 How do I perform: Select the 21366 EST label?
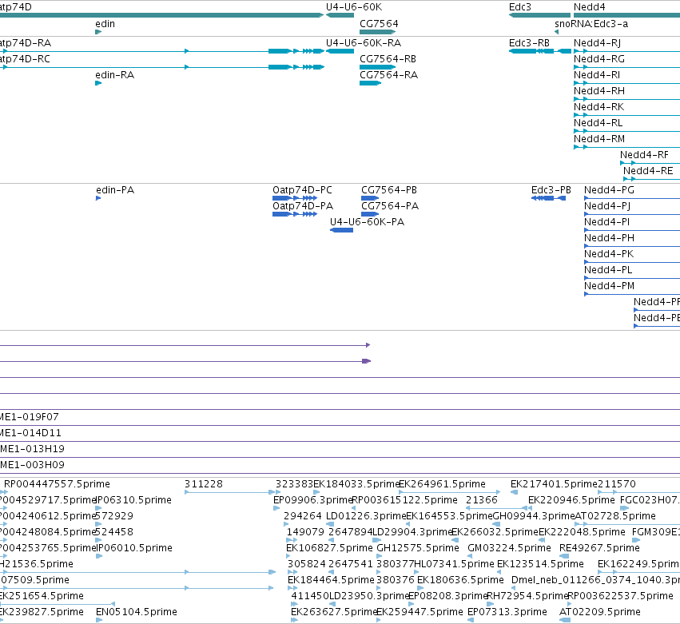point(481,500)
